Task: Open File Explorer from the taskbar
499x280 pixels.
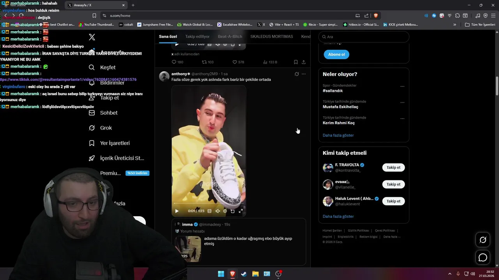Action: coord(255,274)
